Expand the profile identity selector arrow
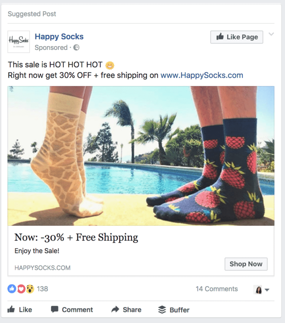This screenshot has width=285, height=323. 267,290
